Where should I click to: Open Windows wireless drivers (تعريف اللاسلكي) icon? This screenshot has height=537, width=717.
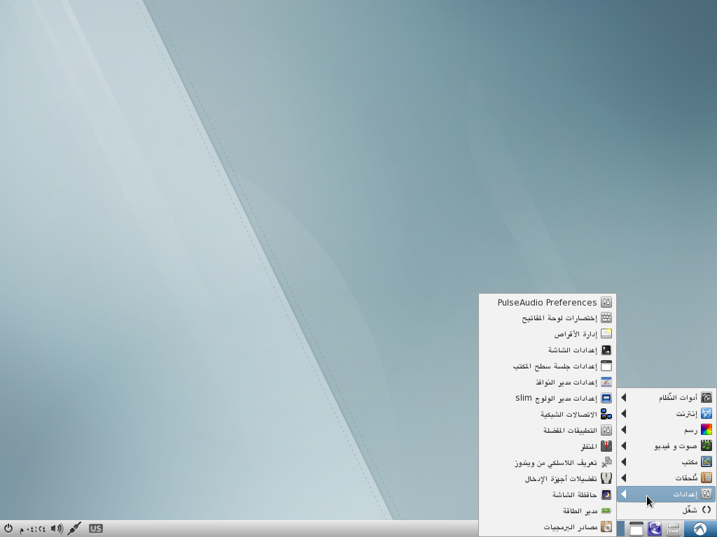point(606,462)
